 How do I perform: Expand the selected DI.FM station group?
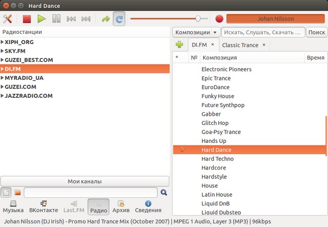point(2,69)
